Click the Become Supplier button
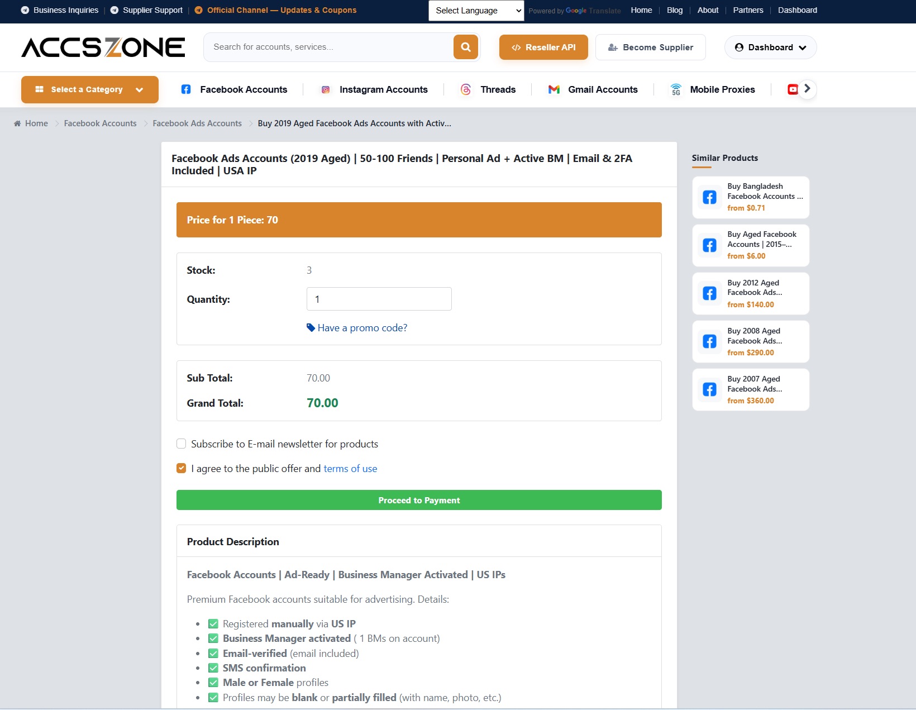The height and width of the screenshot is (710, 916). point(651,47)
